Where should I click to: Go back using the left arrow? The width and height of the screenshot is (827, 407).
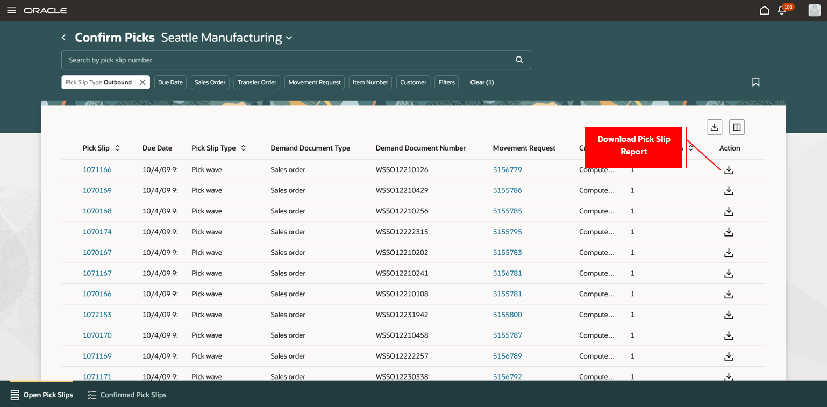click(x=64, y=38)
